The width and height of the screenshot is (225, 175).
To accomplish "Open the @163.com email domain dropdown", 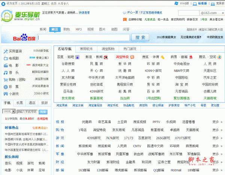I will [x=223, y=13].
